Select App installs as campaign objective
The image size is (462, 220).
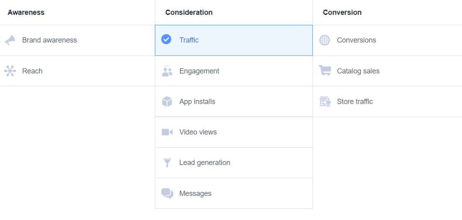pyautogui.click(x=197, y=102)
